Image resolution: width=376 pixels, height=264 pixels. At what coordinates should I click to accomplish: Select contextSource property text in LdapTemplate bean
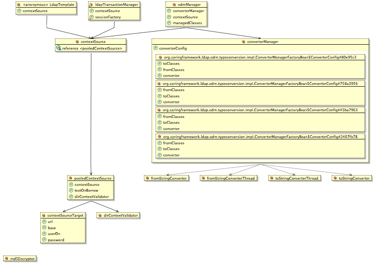(x=35, y=11)
